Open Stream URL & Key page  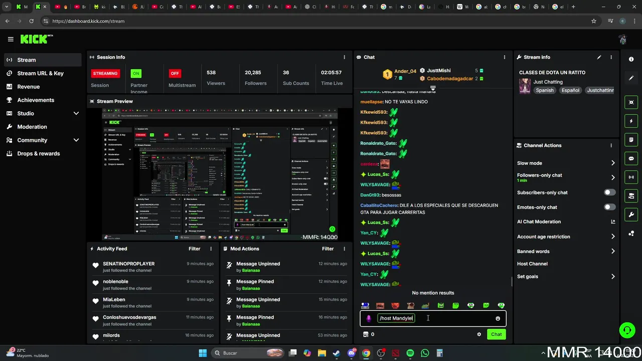coord(43,73)
